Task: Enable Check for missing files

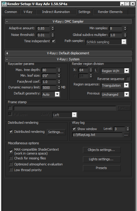Action: pyautogui.click(x=11, y=158)
